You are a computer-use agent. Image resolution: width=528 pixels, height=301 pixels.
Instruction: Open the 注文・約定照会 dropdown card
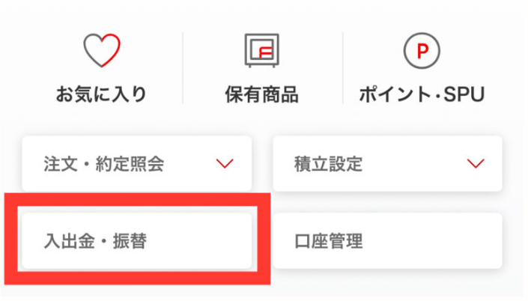[x=137, y=164]
